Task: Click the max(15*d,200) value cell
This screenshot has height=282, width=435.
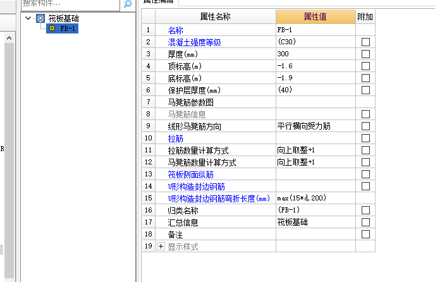Action: tap(316, 198)
